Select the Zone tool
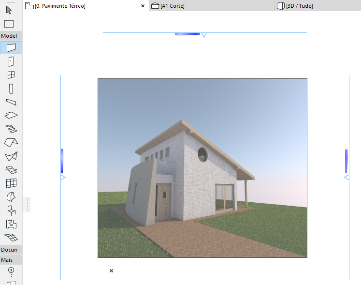Viewport: 361px width, 285px height. point(11,224)
